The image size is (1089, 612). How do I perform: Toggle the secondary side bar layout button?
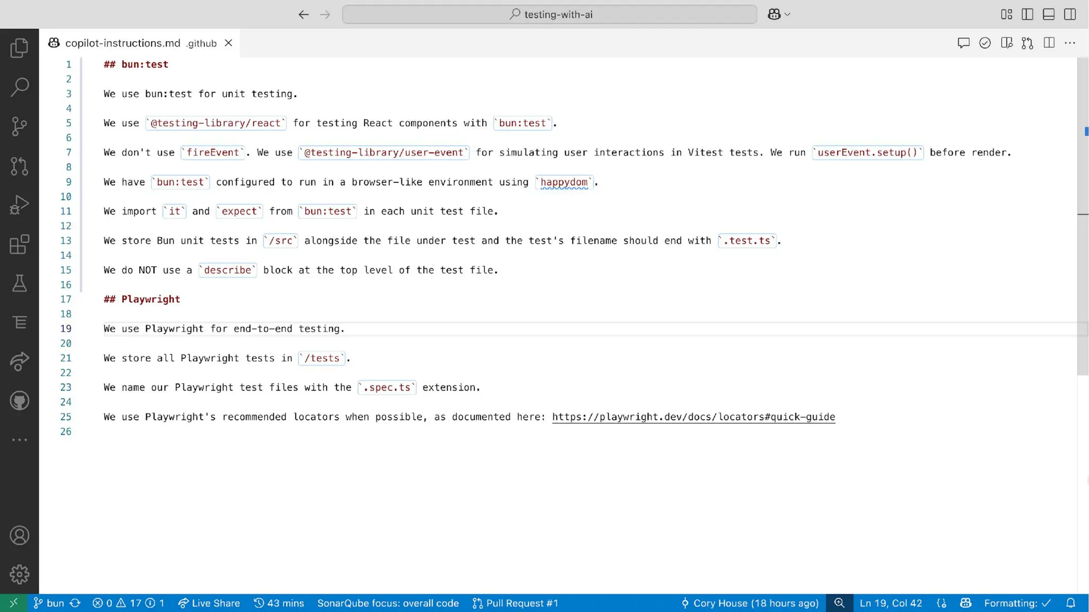coord(1070,14)
